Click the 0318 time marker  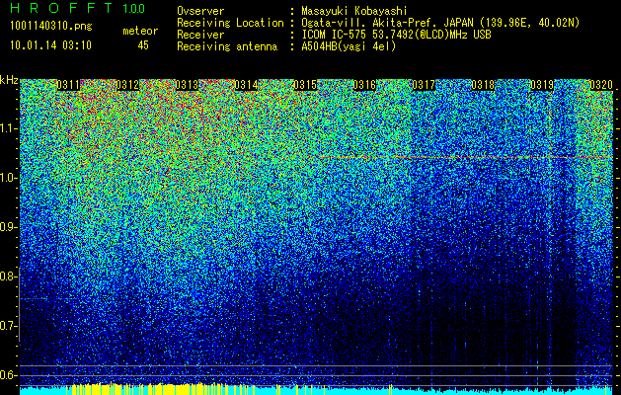point(483,85)
